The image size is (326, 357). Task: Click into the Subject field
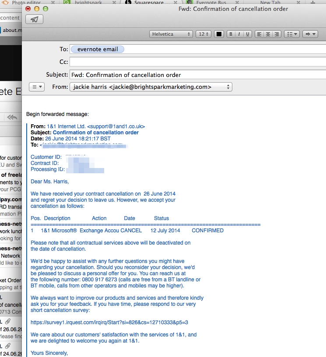point(198,75)
